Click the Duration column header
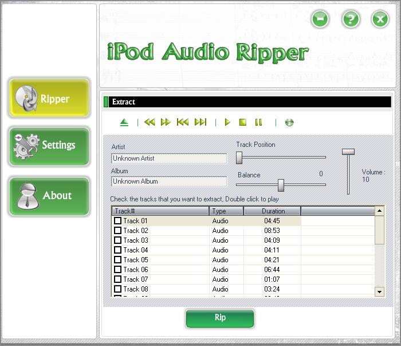Screen dimensions: 401x346 [x=272, y=211]
